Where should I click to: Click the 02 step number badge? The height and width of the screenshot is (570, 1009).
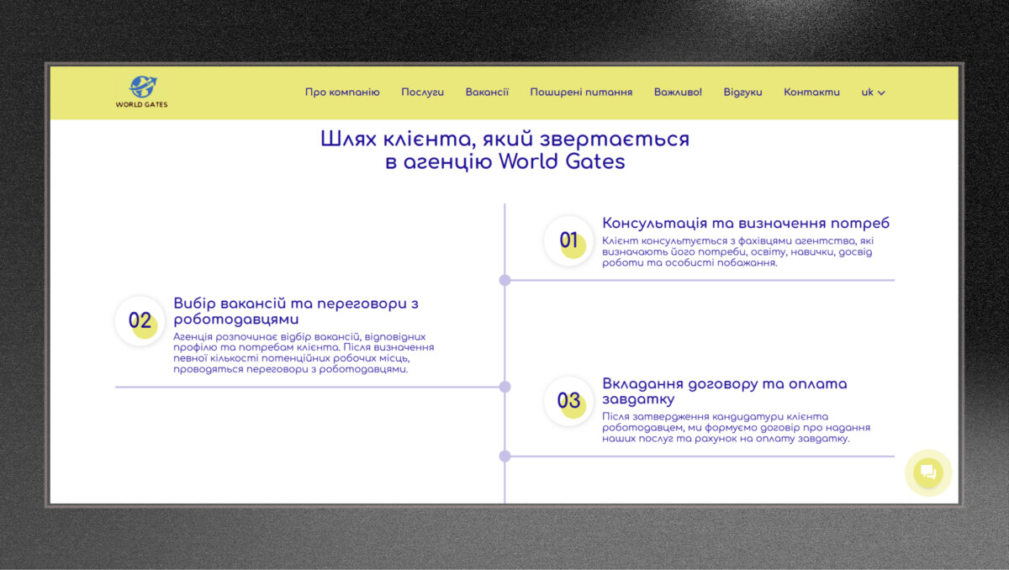coord(140,321)
